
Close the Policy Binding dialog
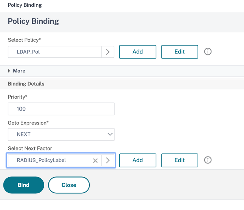(x=69, y=185)
